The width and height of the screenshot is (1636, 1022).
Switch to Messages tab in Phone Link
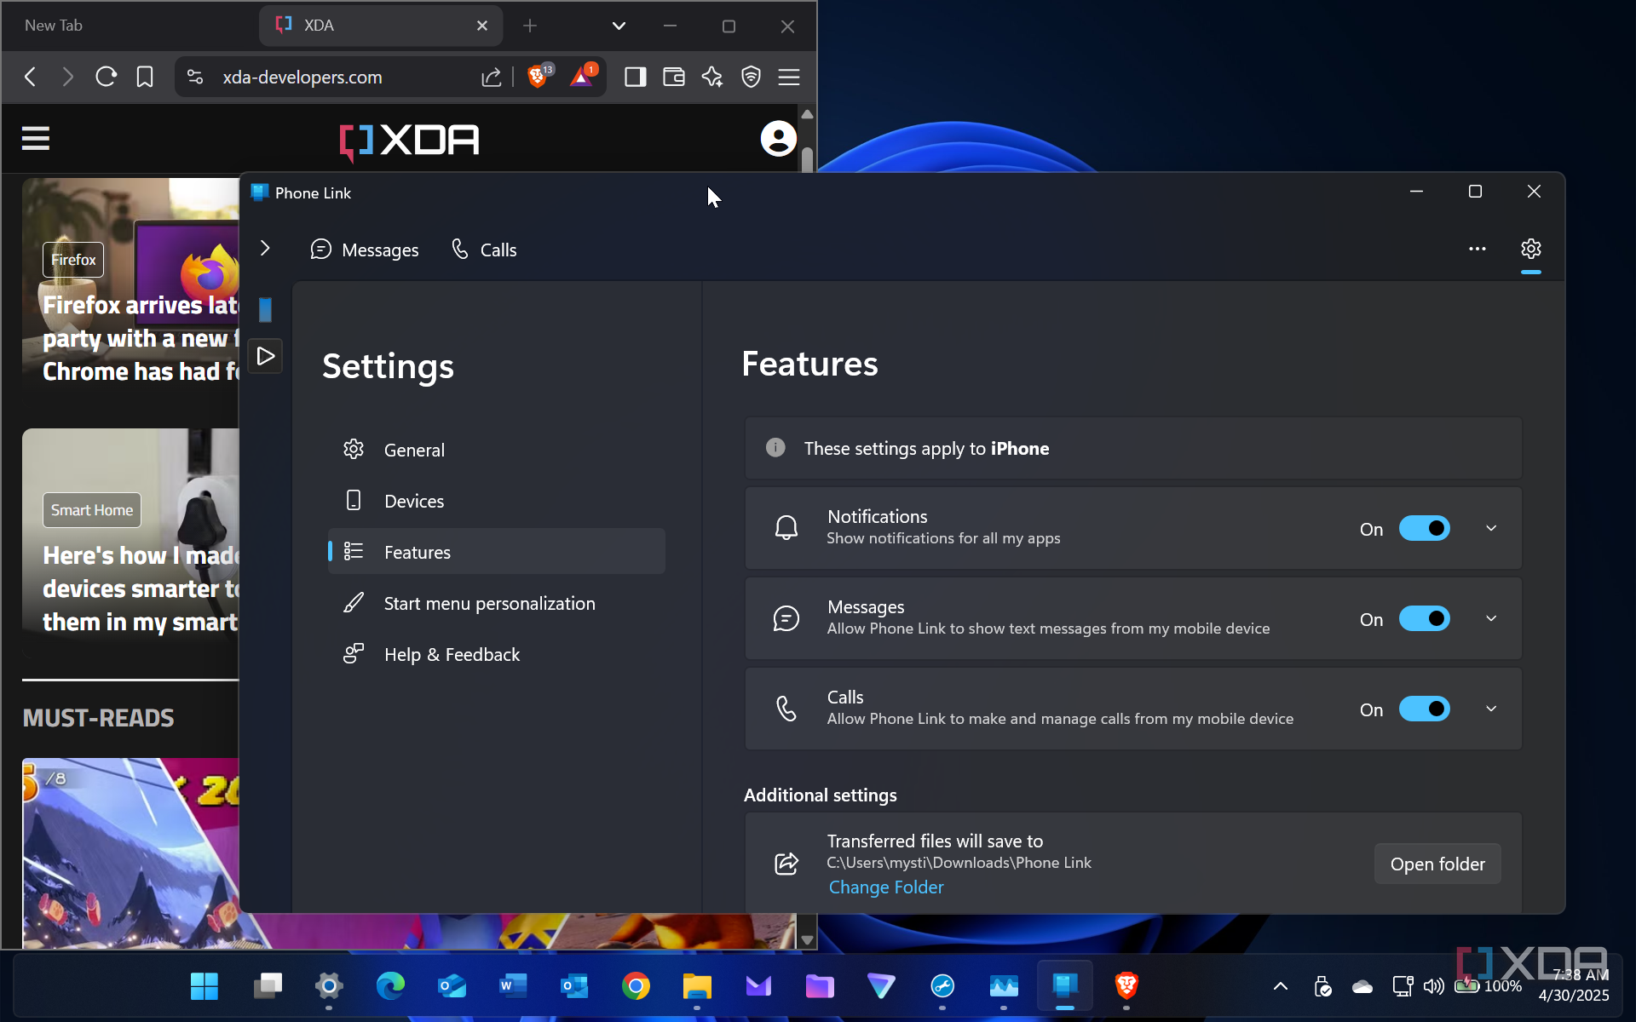(365, 250)
